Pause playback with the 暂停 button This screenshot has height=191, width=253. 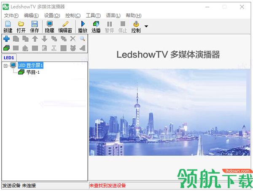click(109, 27)
